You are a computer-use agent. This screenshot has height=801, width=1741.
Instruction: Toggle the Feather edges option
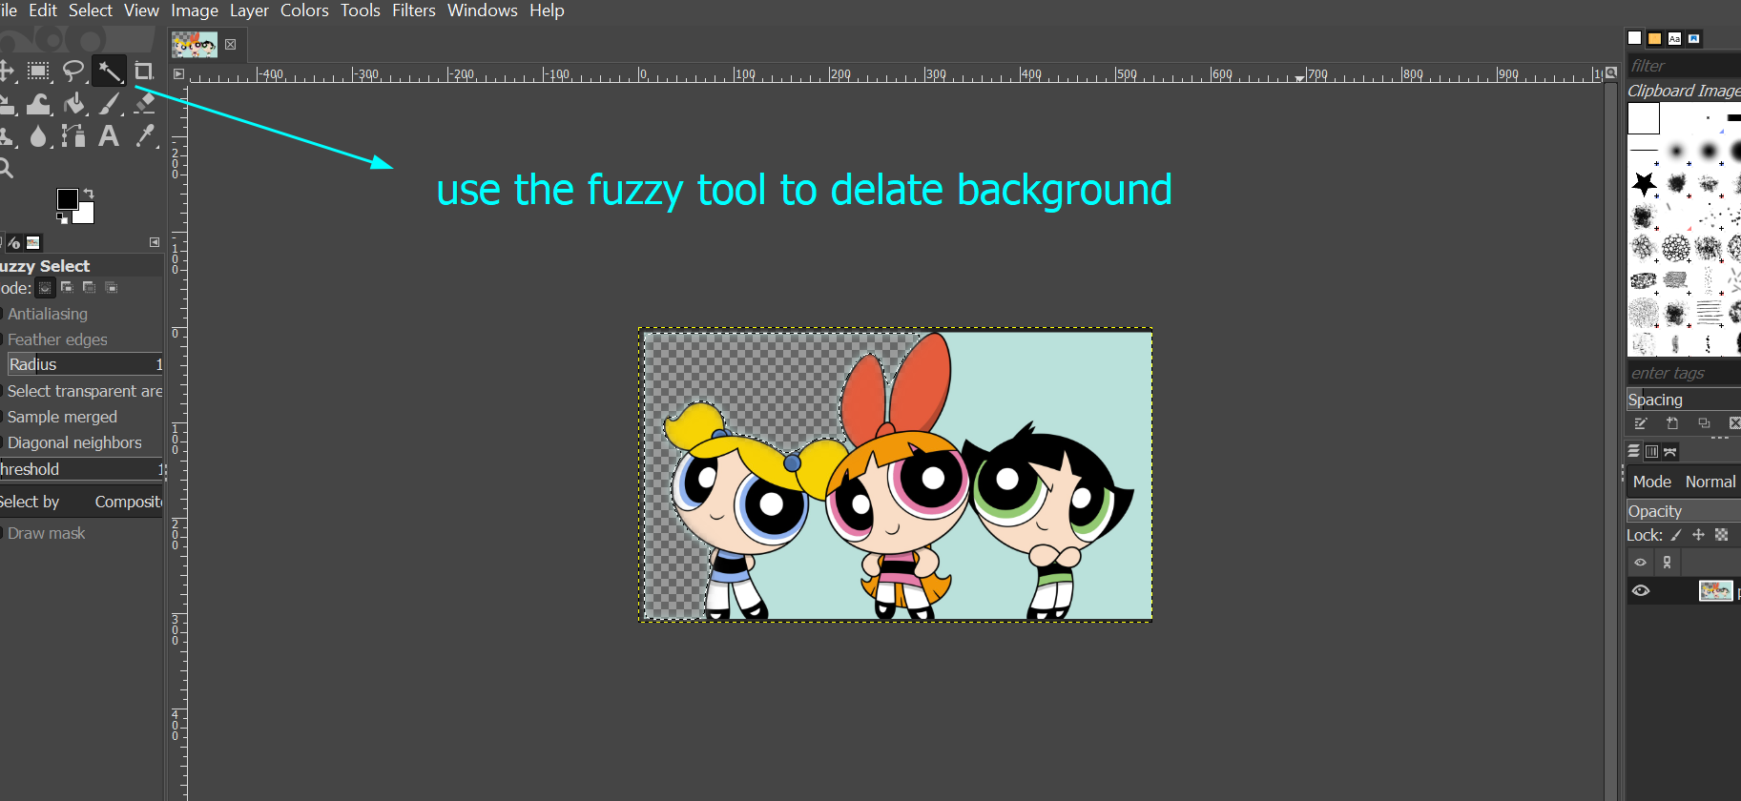pyautogui.click(x=55, y=339)
